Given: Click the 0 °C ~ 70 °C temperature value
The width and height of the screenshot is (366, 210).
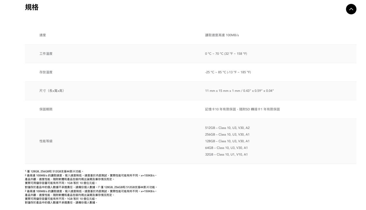Looking at the screenshot, I should [226, 54].
